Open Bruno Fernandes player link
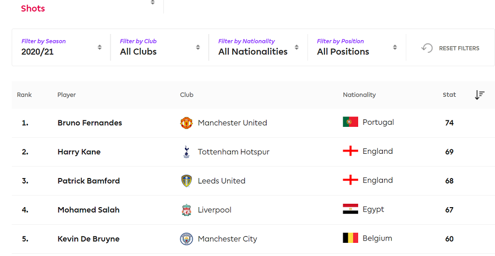The image size is (495, 256). coord(90,123)
